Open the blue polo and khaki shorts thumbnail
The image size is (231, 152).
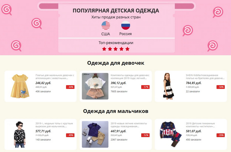point(95,134)
